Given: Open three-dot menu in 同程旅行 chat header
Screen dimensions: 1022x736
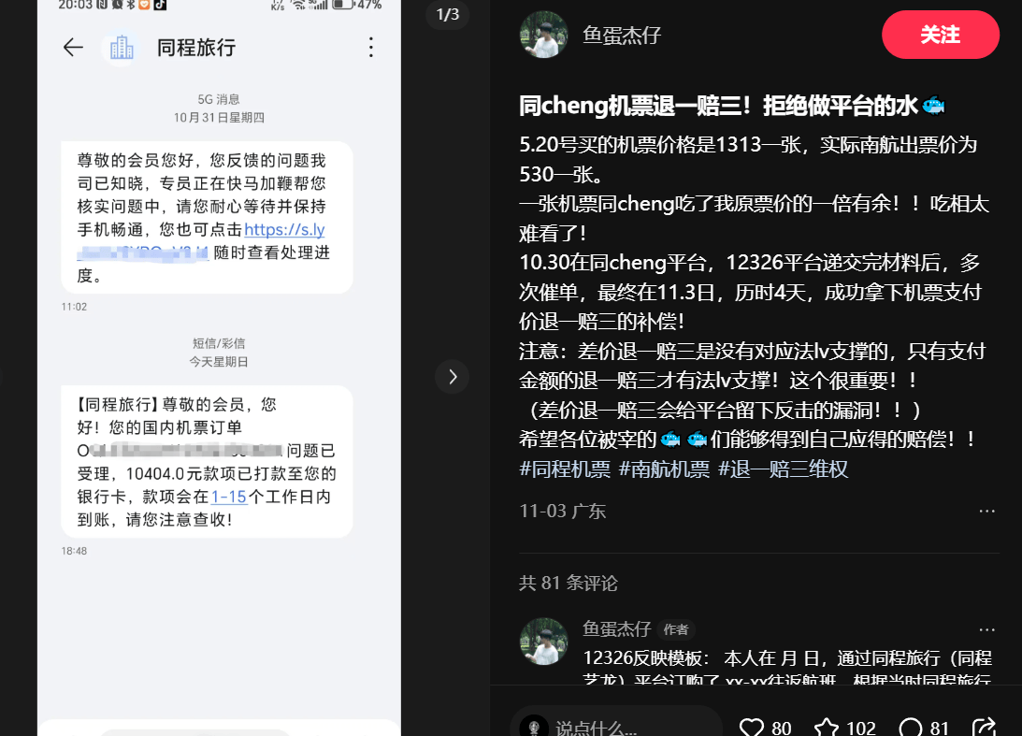Looking at the screenshot, I should tap(371, 47).
